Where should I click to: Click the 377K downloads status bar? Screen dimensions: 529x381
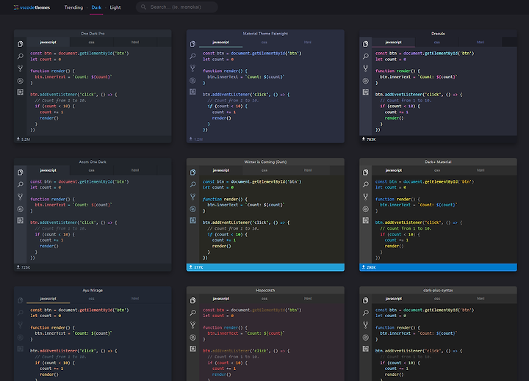(265, 267)
